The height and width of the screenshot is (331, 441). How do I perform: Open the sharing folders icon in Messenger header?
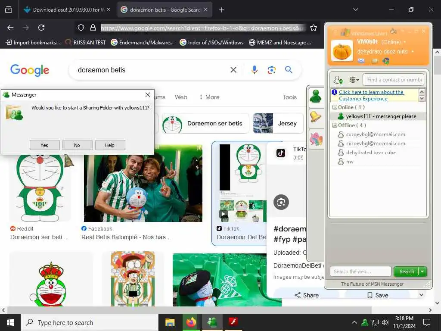click(374, 61)
